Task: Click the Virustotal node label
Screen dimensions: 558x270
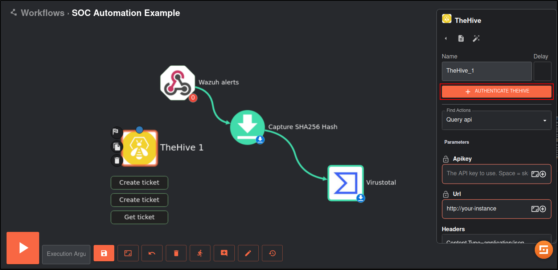Action: click(381, 183)
